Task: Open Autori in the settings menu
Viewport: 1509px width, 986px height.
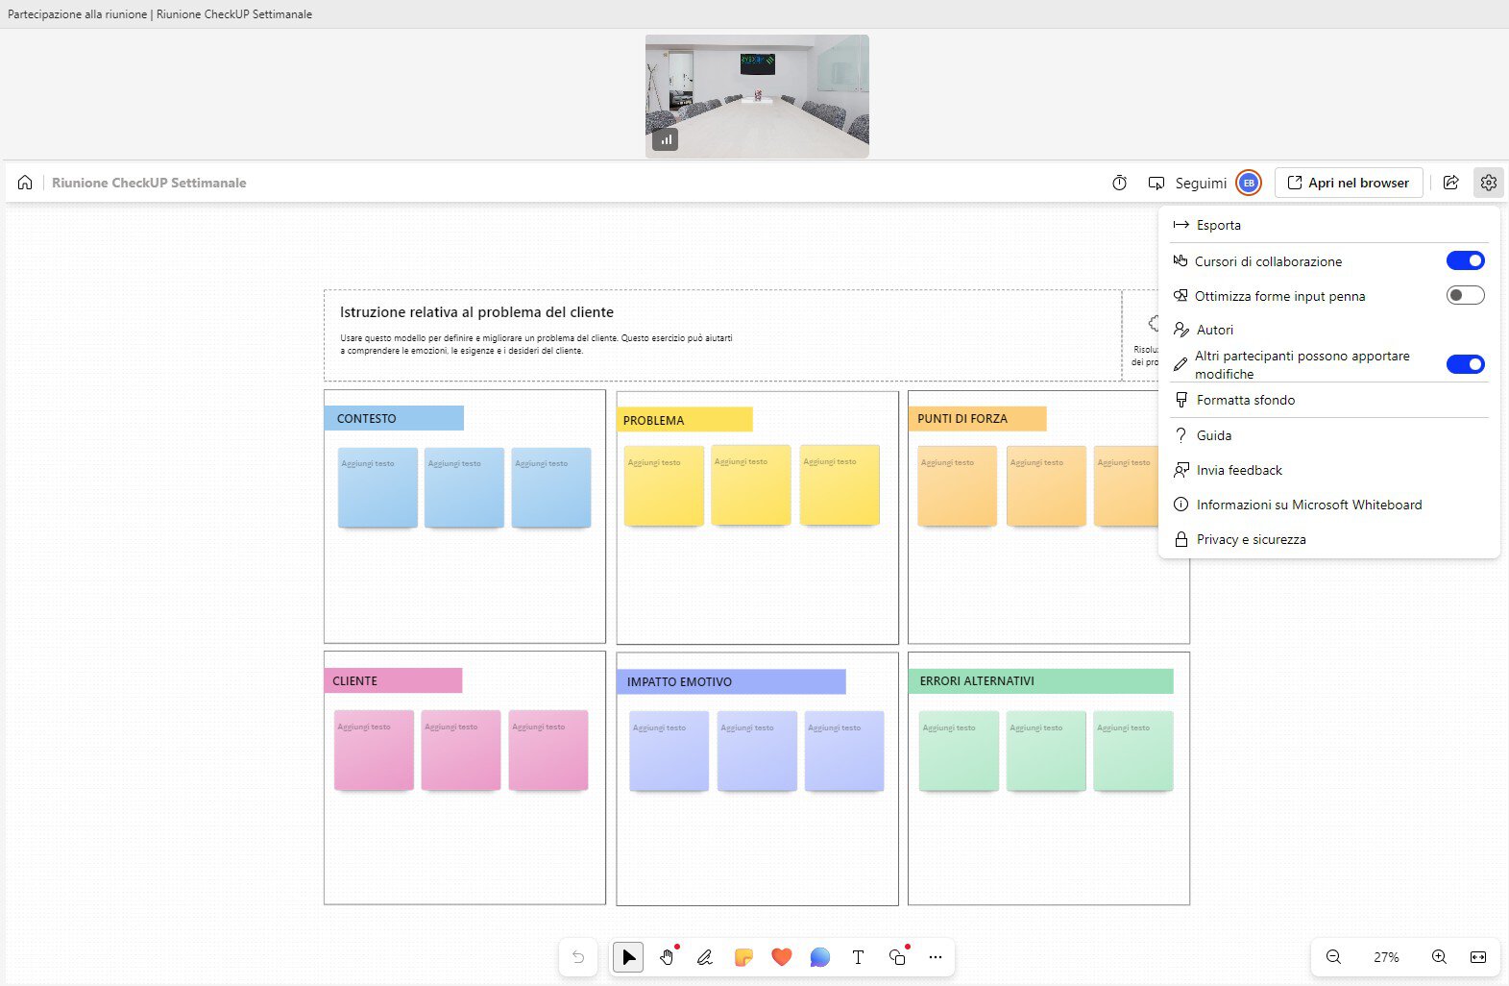Action: click(x=1329, y=330)
